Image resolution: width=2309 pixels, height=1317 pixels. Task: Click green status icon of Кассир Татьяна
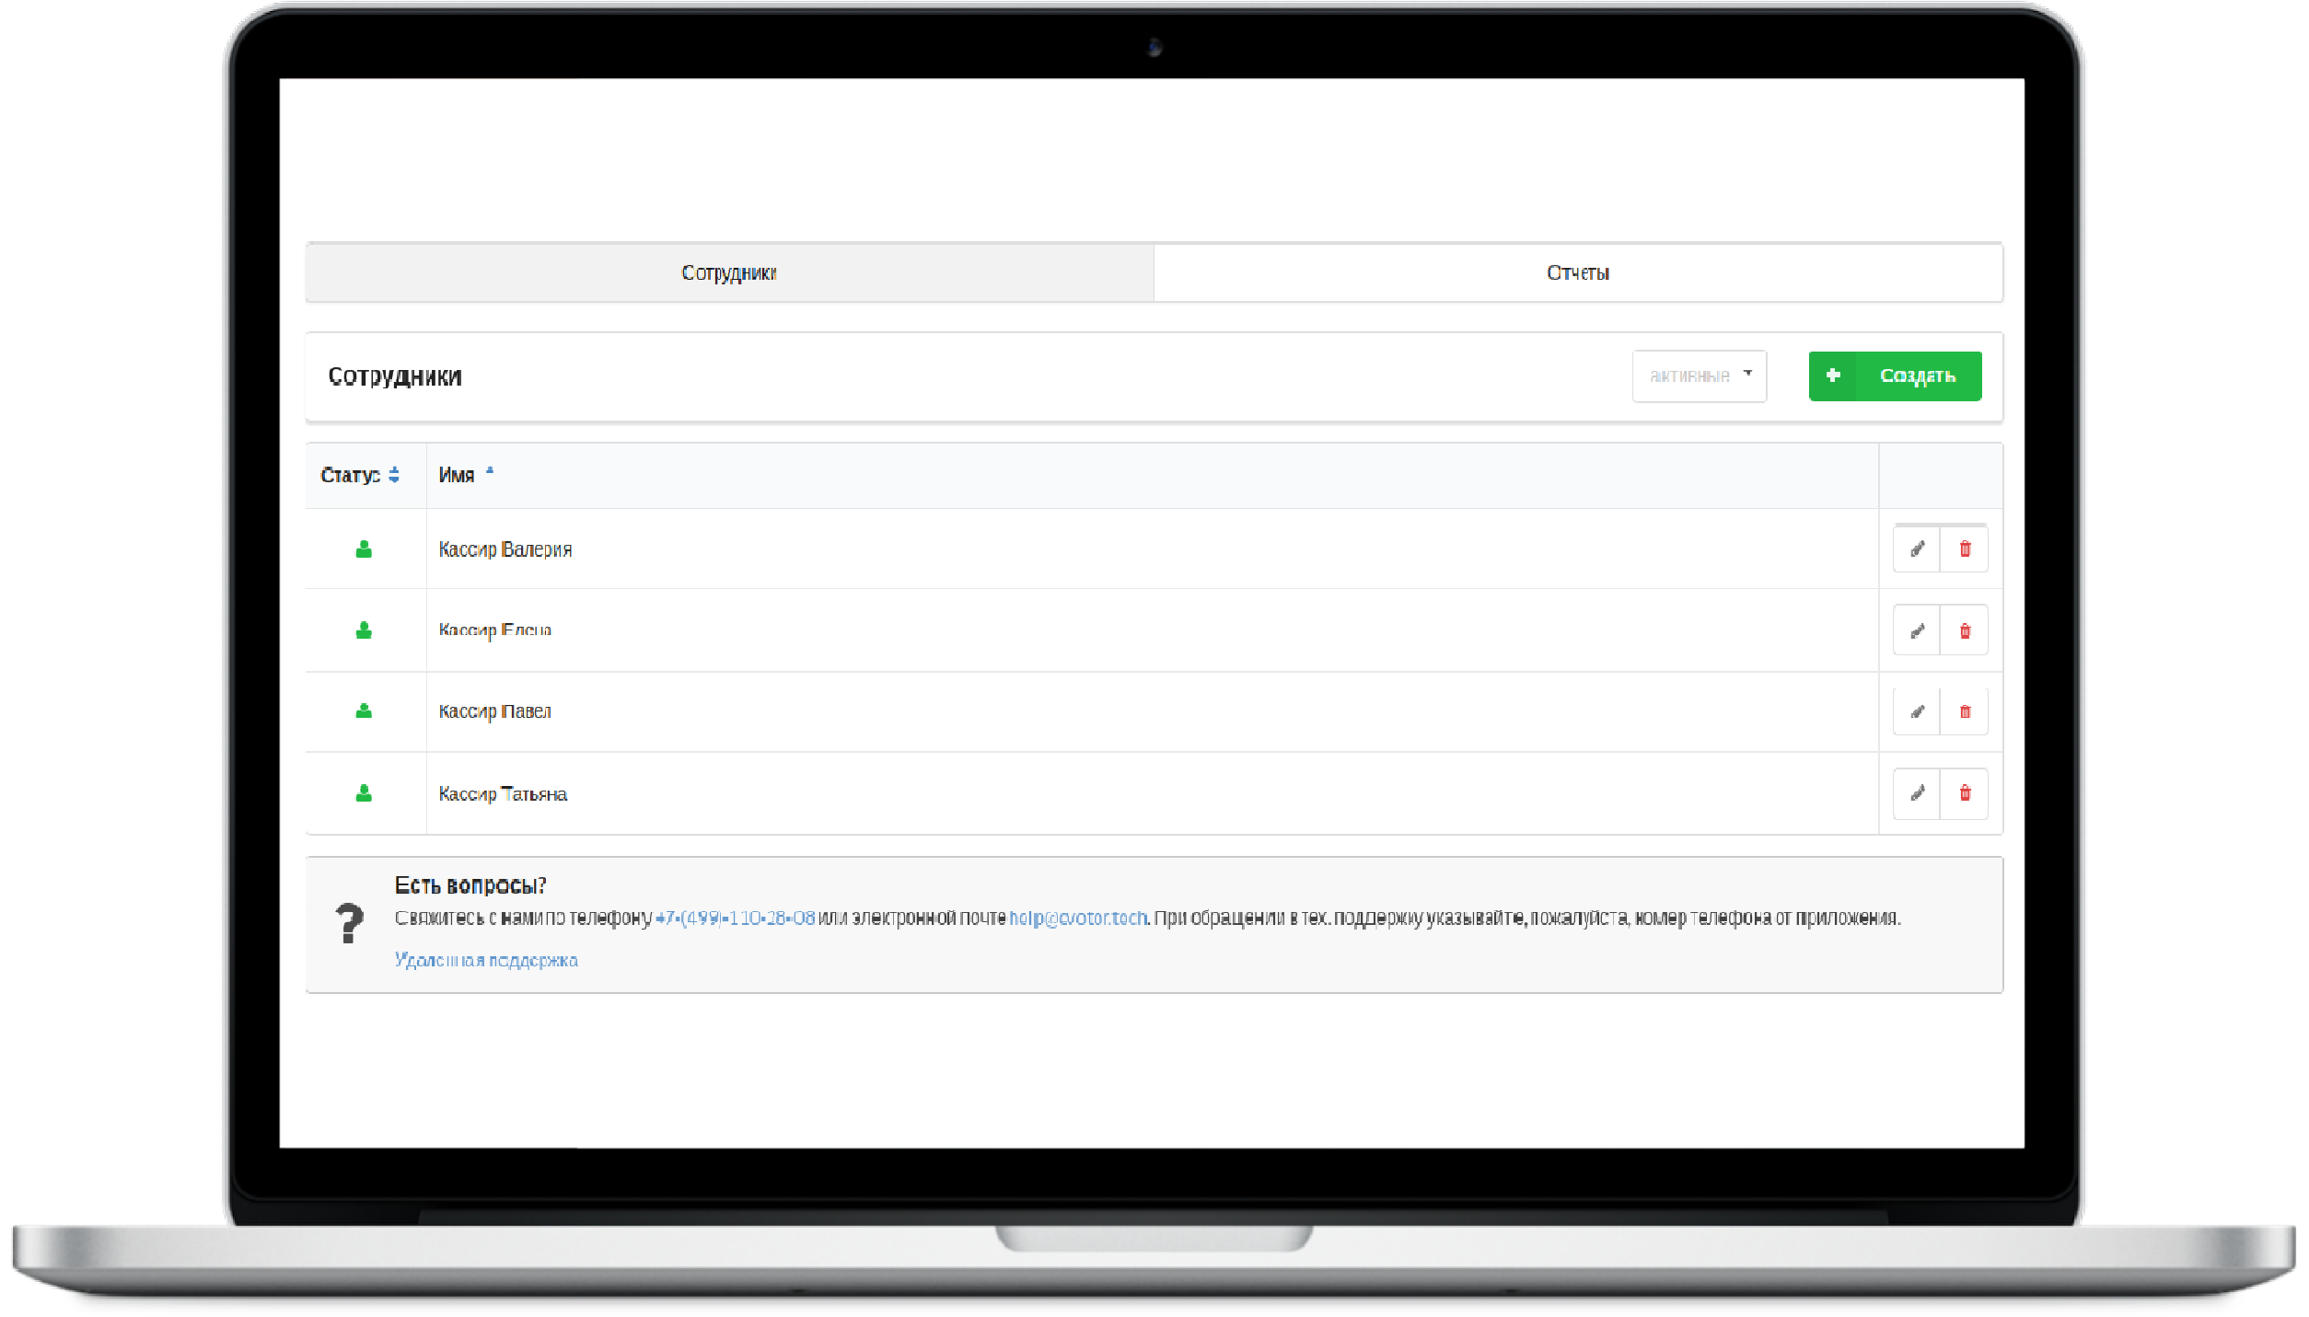click(x=364, y=793)
